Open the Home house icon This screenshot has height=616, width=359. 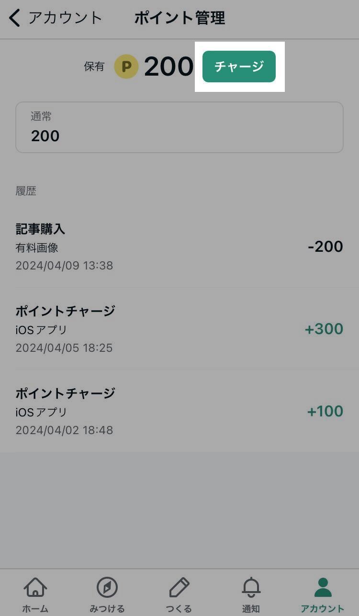(35, 587)
